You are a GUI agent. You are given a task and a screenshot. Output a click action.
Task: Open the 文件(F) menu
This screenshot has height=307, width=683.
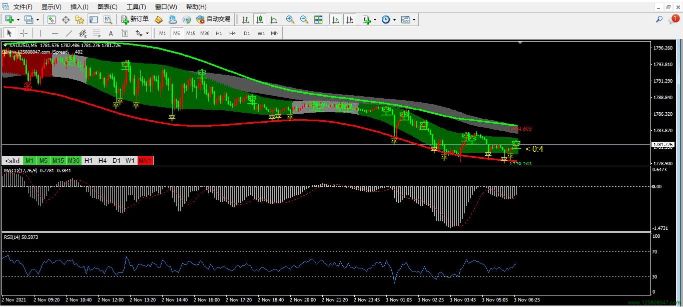23,7
